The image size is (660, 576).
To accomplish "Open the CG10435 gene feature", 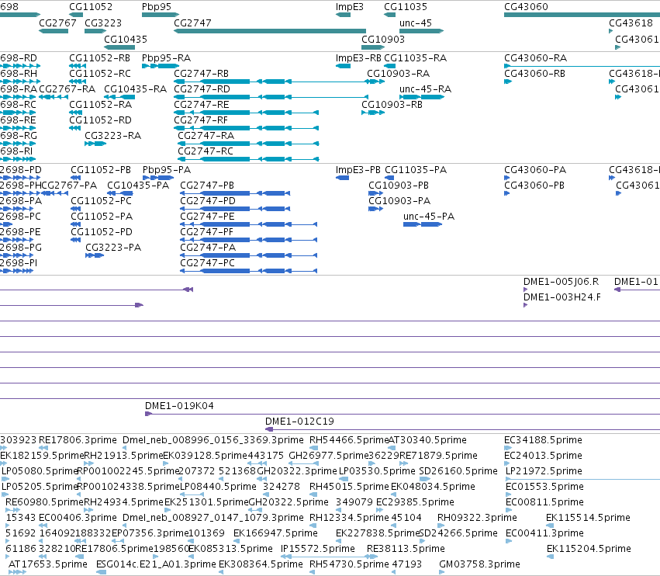I will click(x=119, y=47).
